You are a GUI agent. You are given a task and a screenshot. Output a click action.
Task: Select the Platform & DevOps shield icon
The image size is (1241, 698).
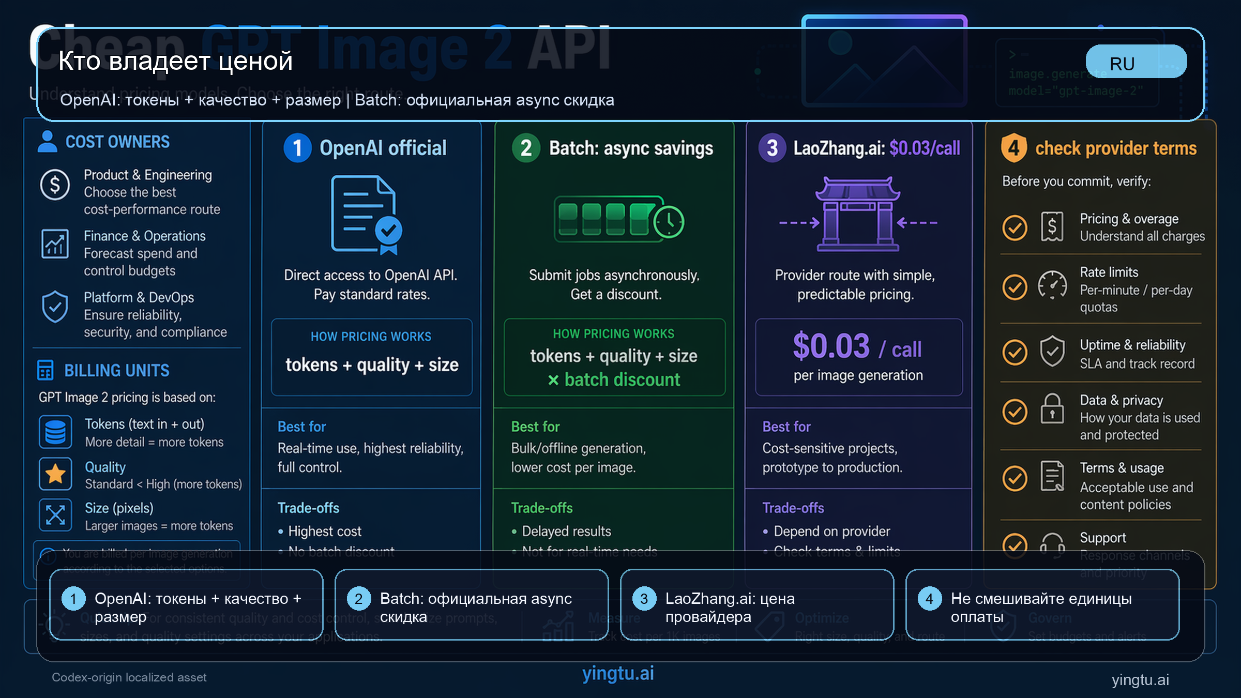pos(55,307)
